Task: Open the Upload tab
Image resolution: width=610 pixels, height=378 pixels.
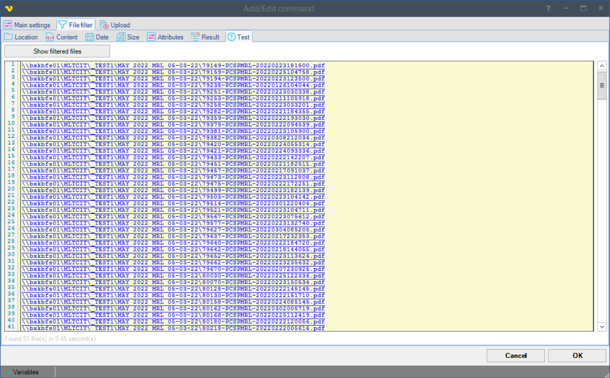Action: tap(115, 25)
